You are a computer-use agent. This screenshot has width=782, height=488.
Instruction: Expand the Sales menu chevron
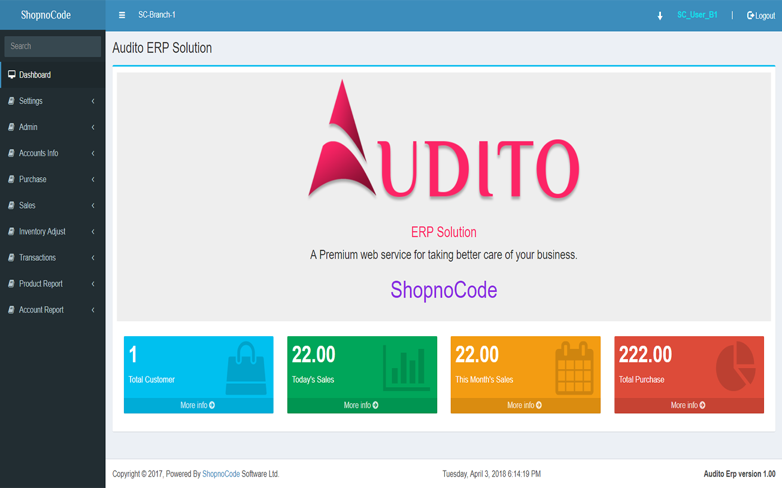[x=93, y=206]
